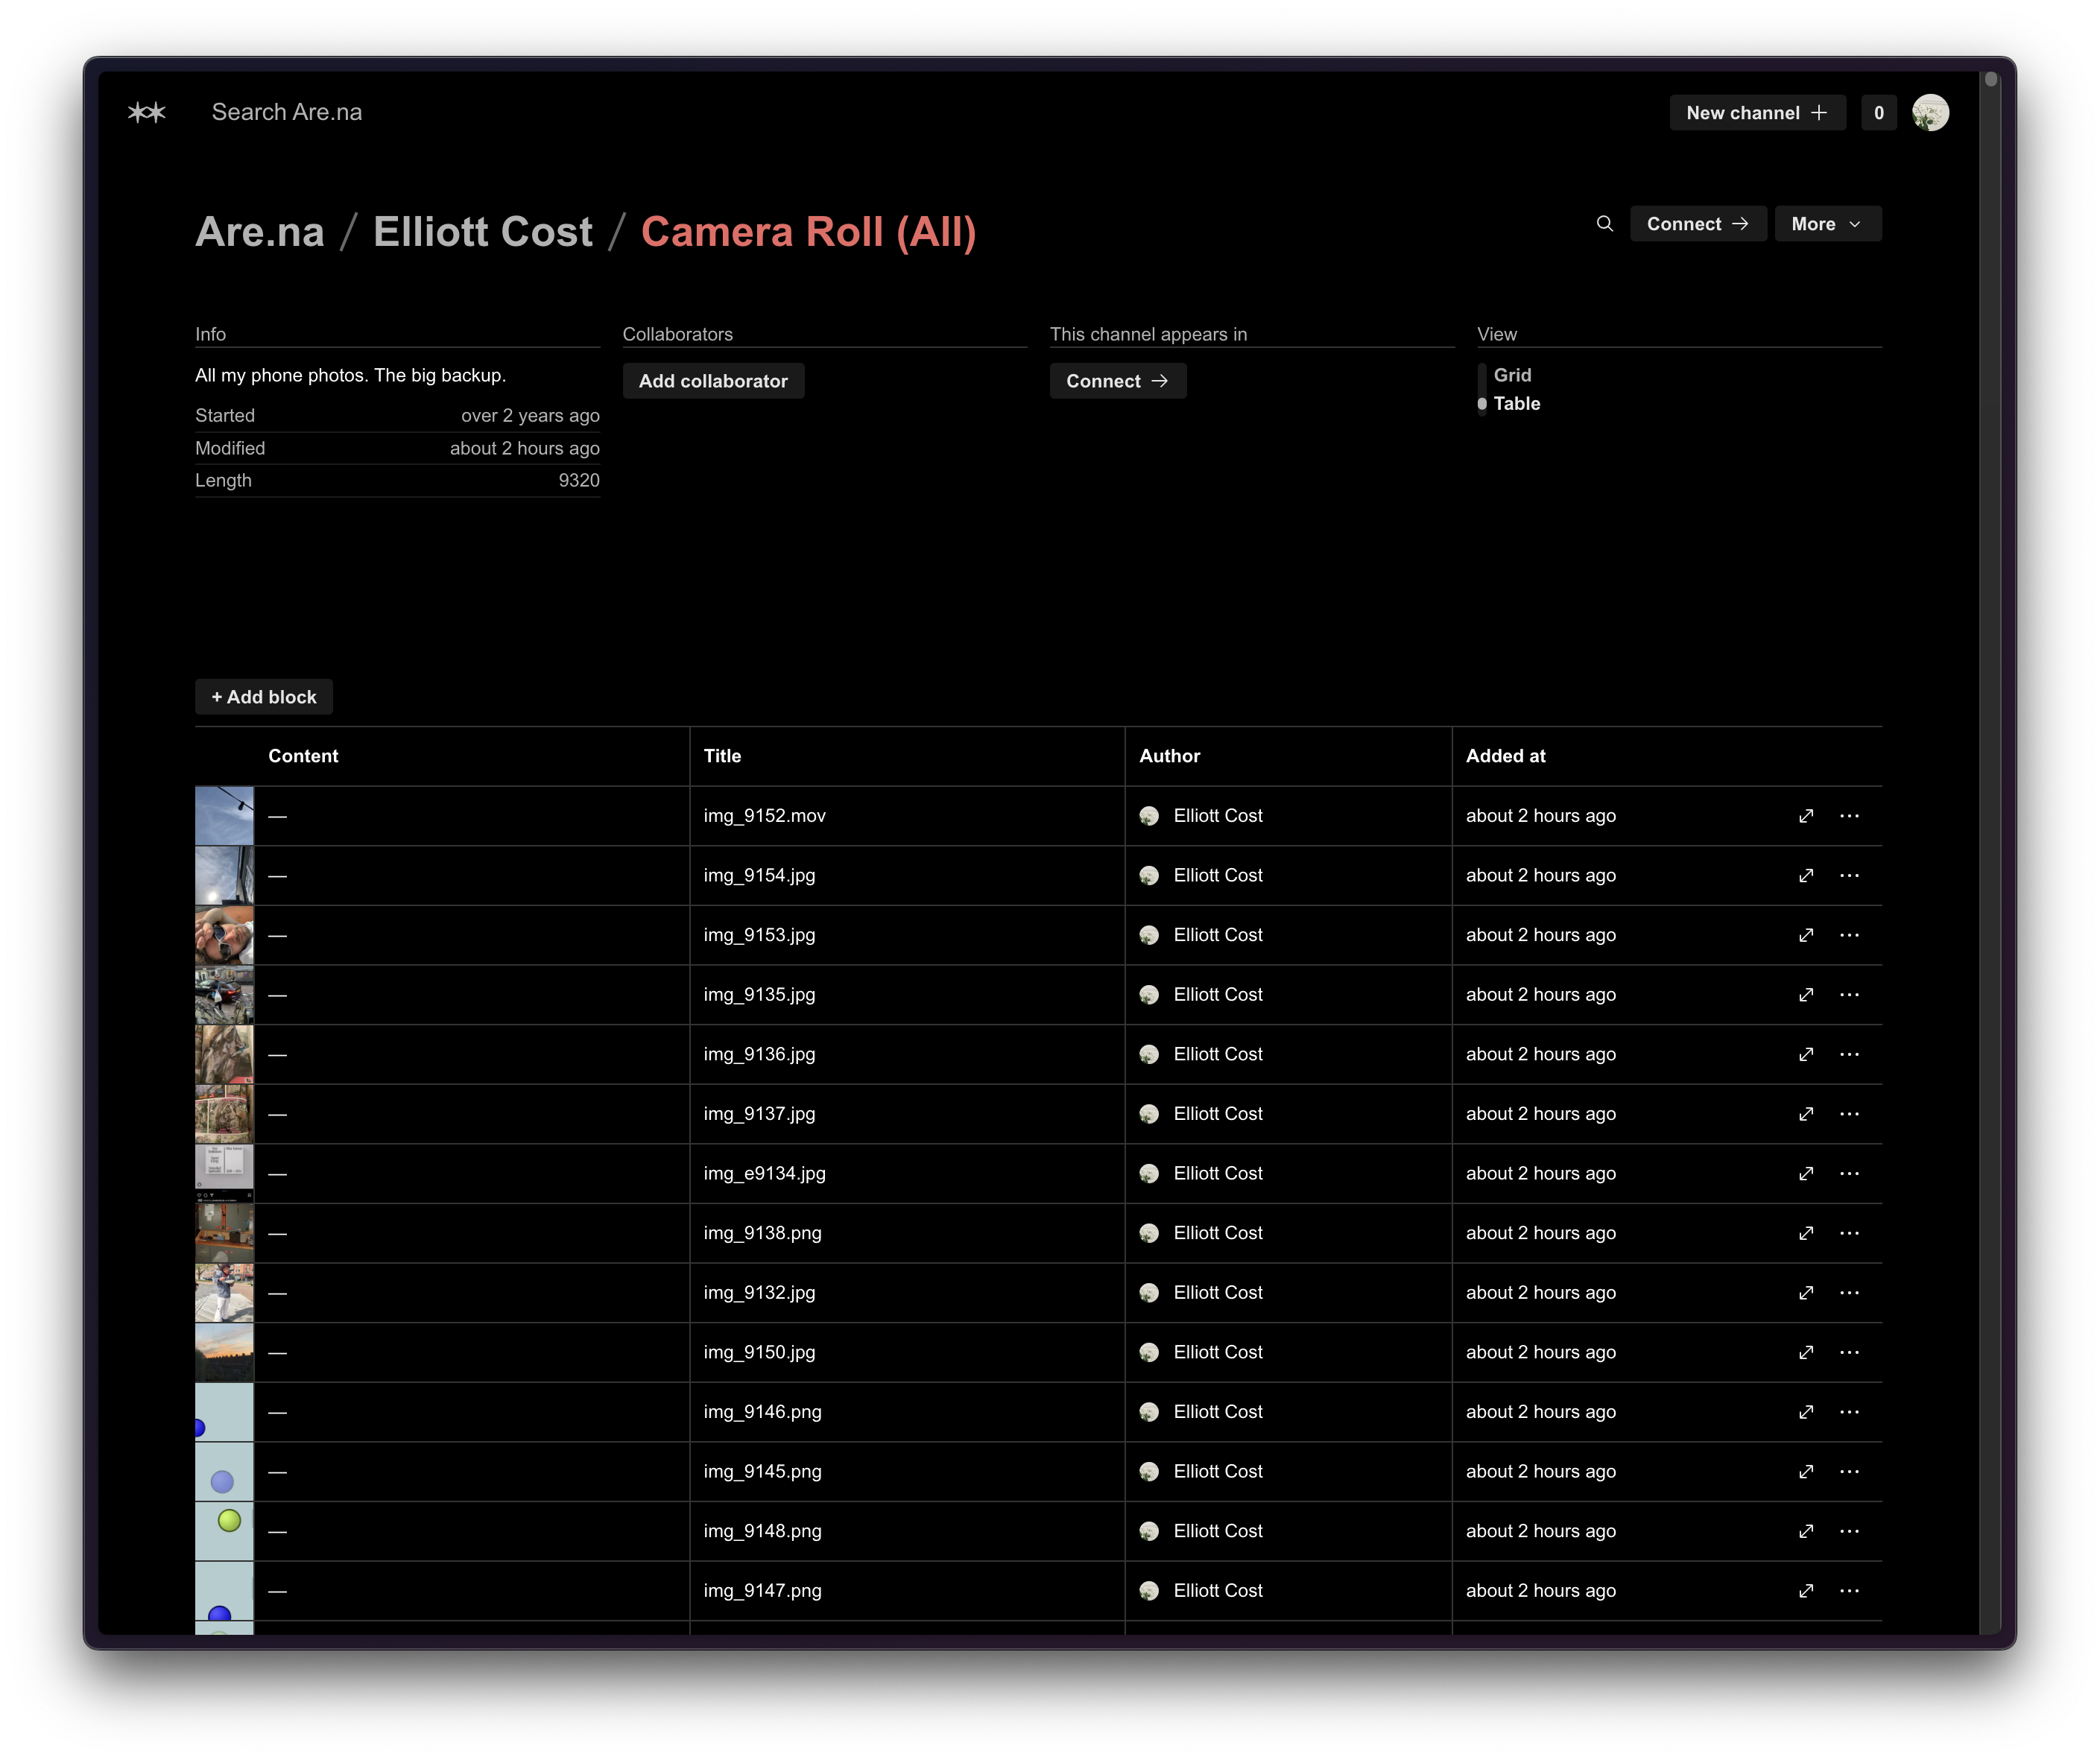Type in the Search Are.na field
The height and width of the screenshot is (1760, 2100).
point(287,112)
